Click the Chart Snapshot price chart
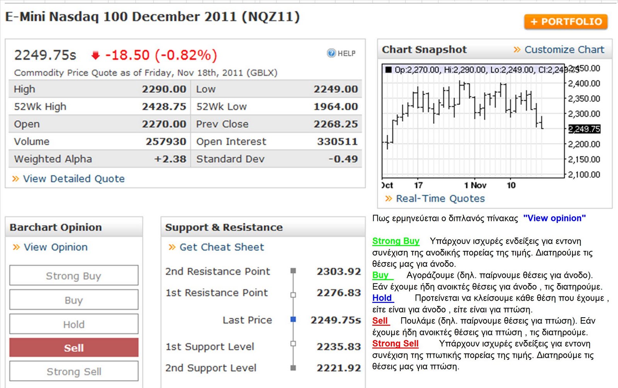 pyautogui.click(x=473, y=121)
